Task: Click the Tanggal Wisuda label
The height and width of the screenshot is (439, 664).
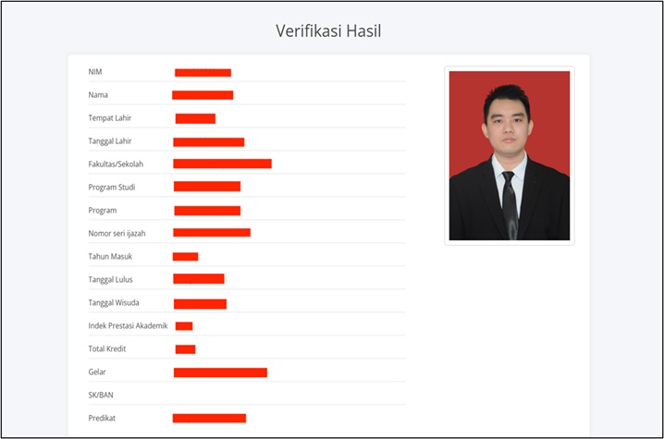Action: pyautogui.click(x=114, y=303)
